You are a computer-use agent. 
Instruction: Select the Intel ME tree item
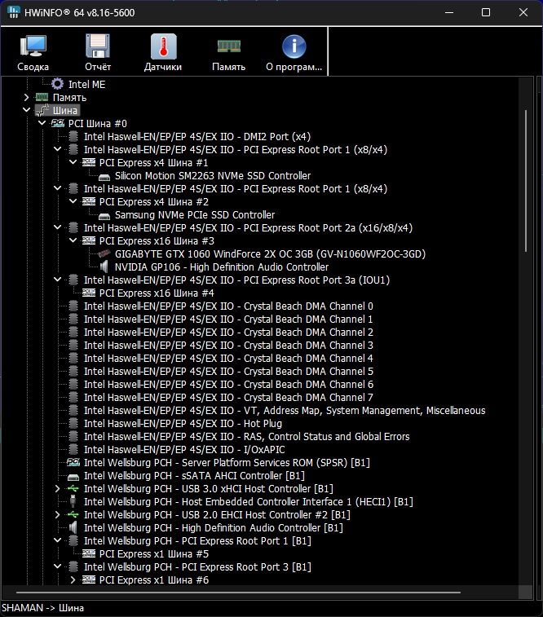pyautogui.click(x=86, y=84)
